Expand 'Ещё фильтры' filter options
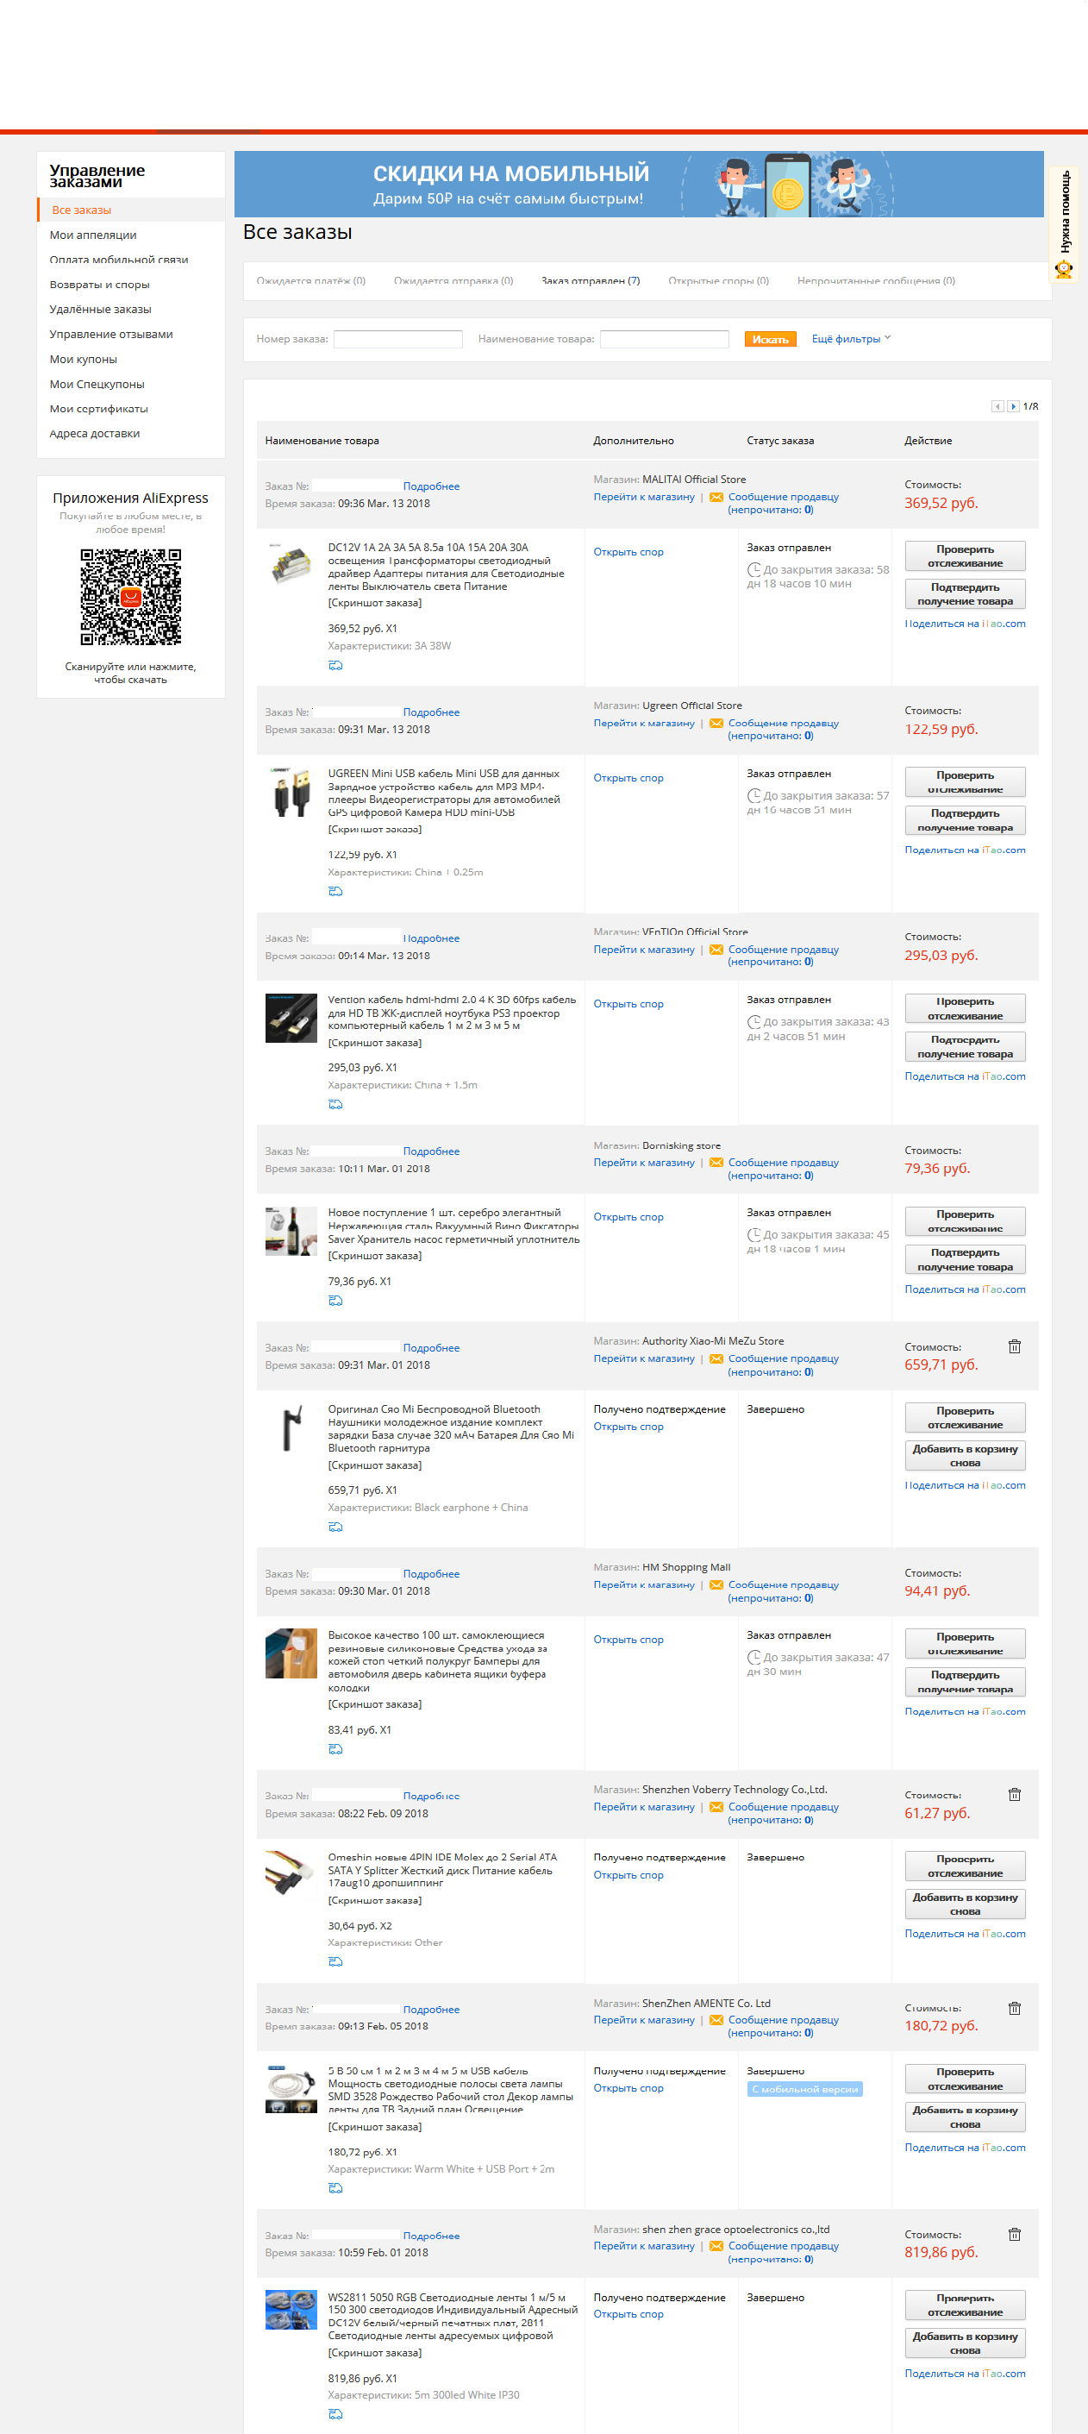Image resolution: width=1088 pixels, height=2434 pixels. [850, 339]
